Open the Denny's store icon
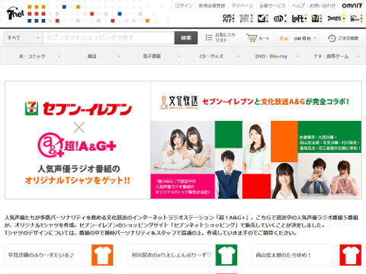This screenshot has width=366, height=274. pos(336,18)
